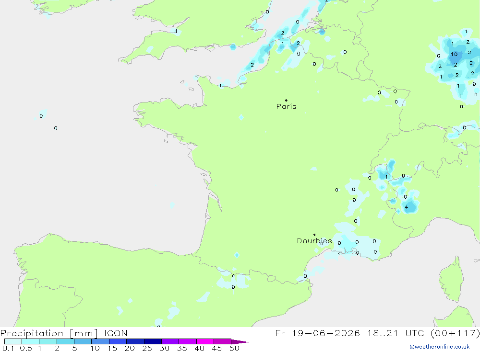Pick the 5–10 mm legend swatch
The width and height of the screenshot is (480, 351).
(x=83, y=341)
